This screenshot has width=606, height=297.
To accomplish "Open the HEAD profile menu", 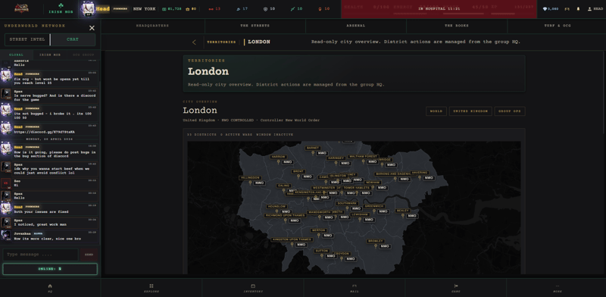I will (595, 9).
